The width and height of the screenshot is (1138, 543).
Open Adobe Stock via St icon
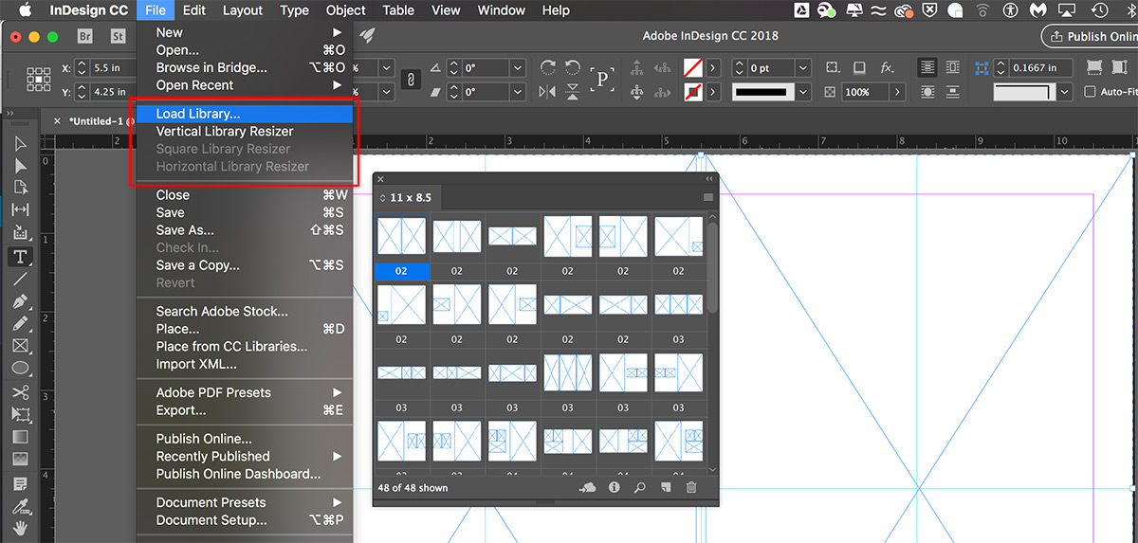click(118, 36)
